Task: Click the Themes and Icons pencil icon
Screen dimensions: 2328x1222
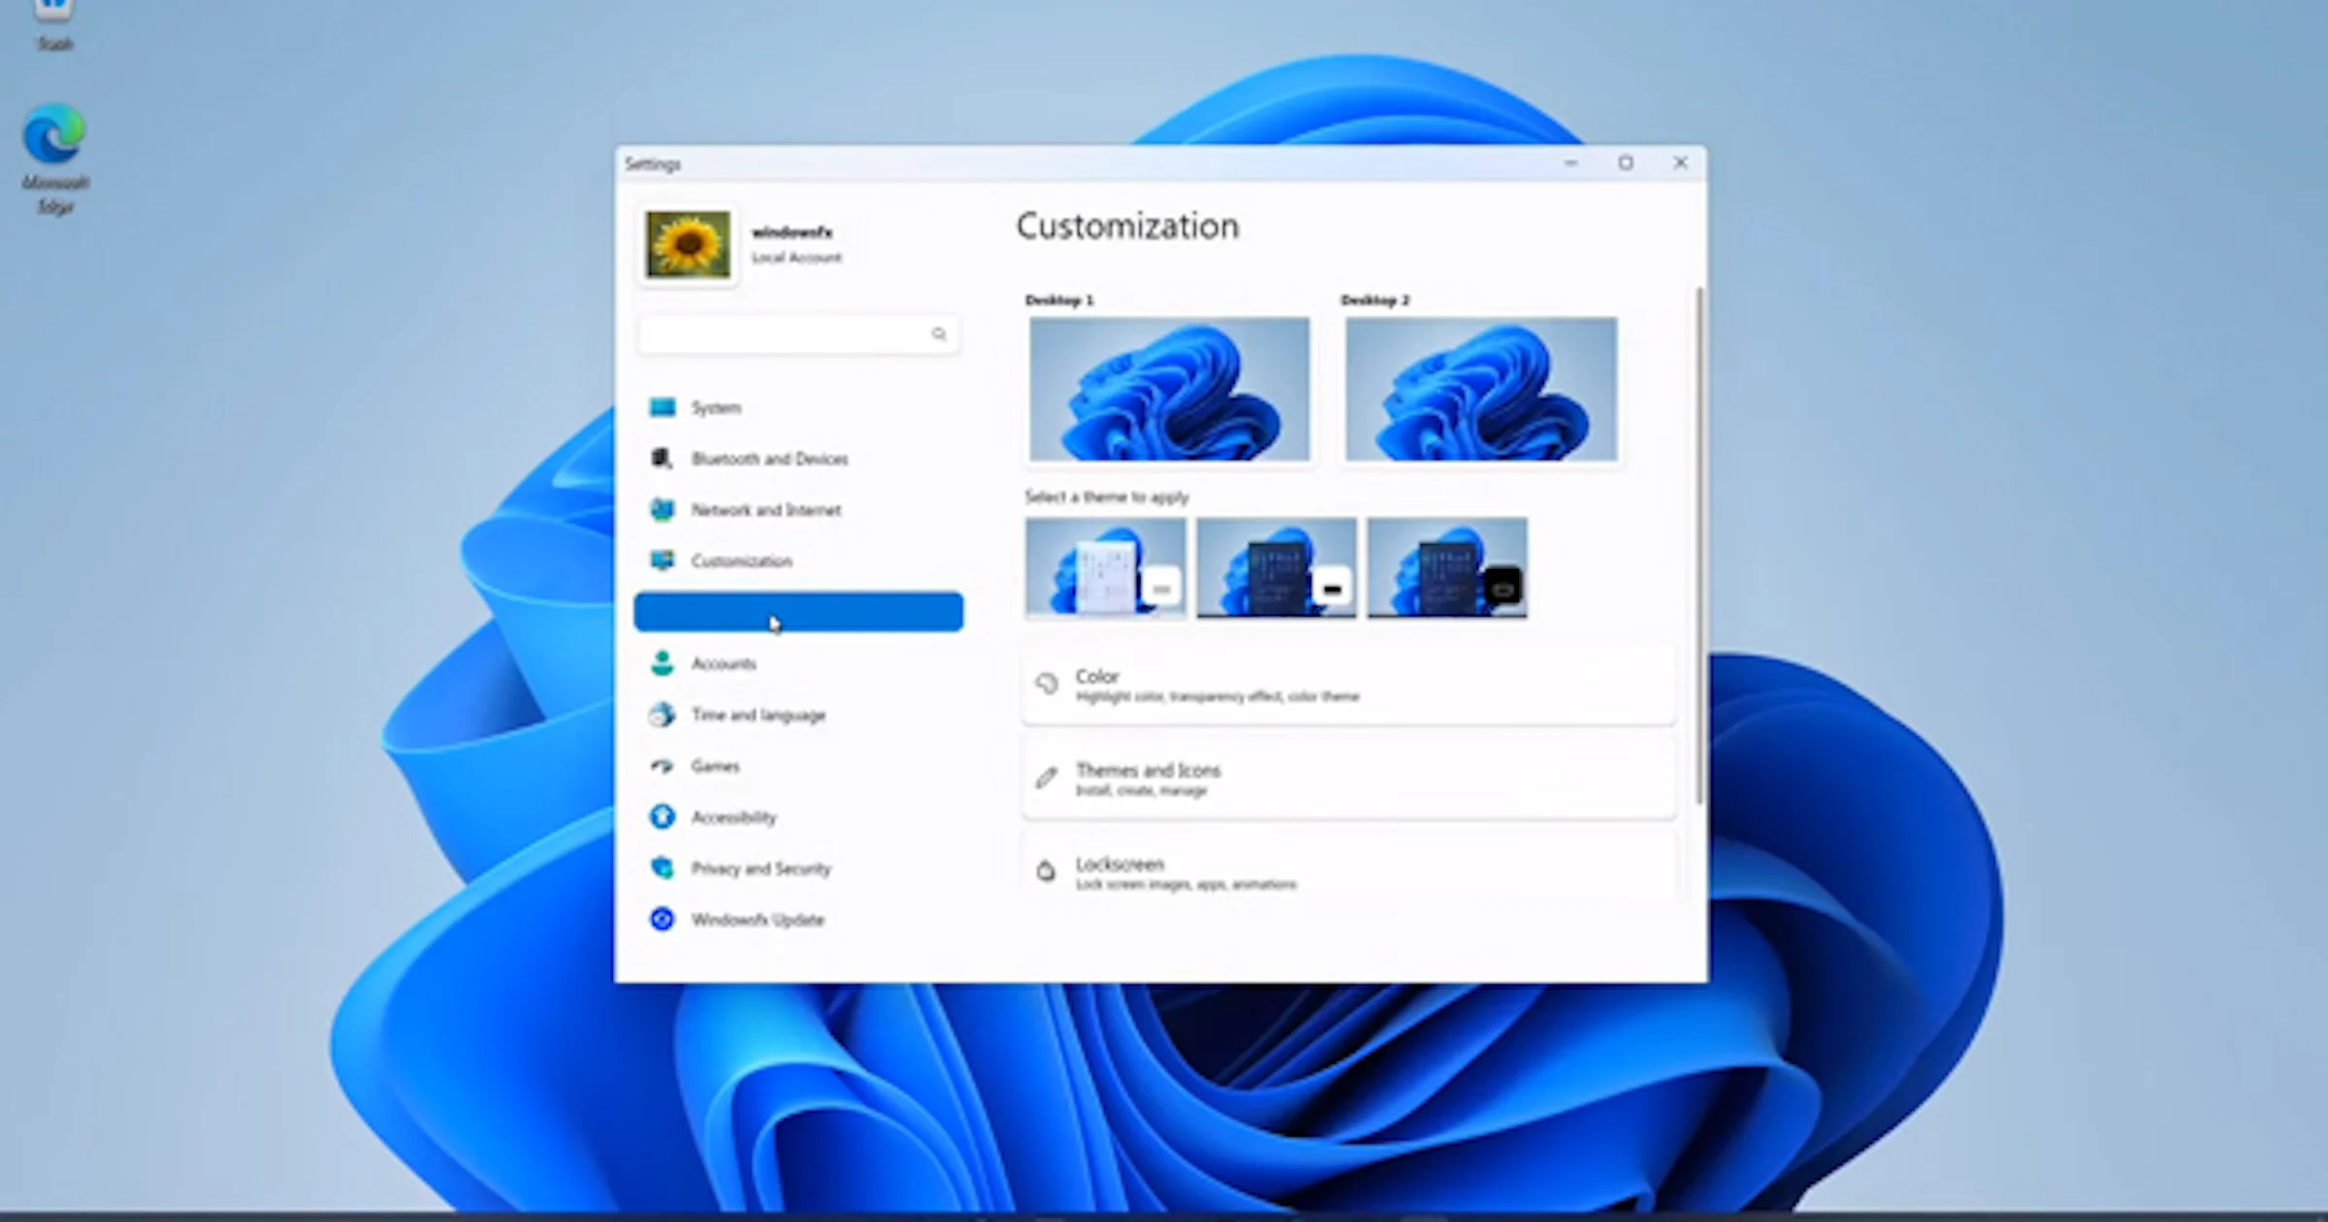Action: tap(1047, 778)
